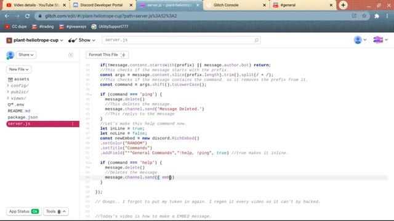Open the package.json file
Image resolution: width=394 pixels, height=221 pixels.
(23, 117)
